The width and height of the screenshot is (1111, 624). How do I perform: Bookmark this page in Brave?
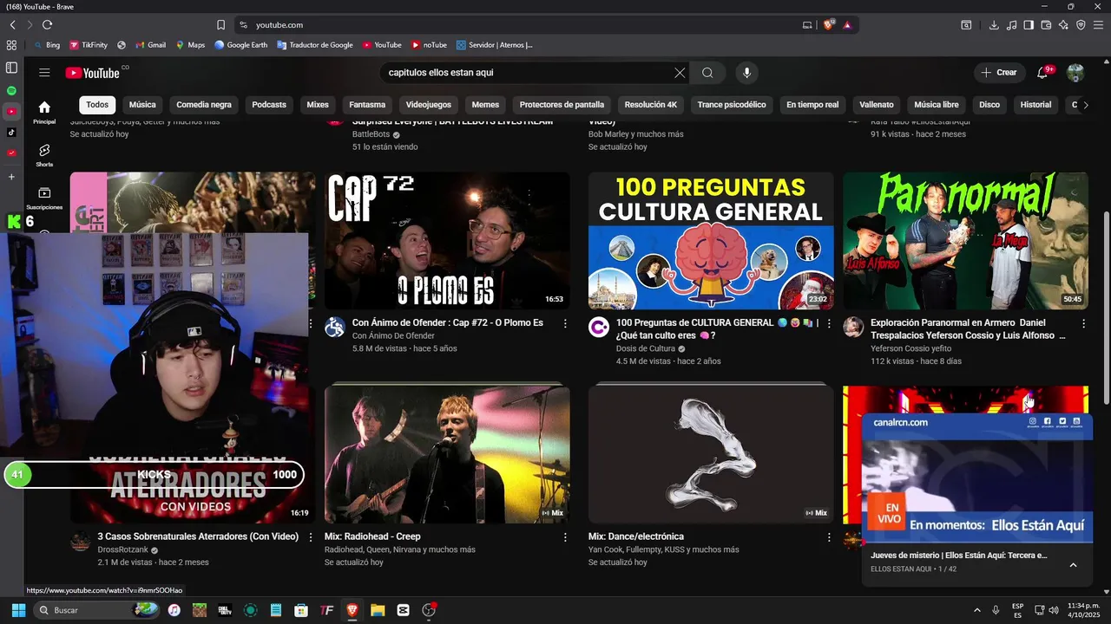pyautogui.click(x=220, y=25)
